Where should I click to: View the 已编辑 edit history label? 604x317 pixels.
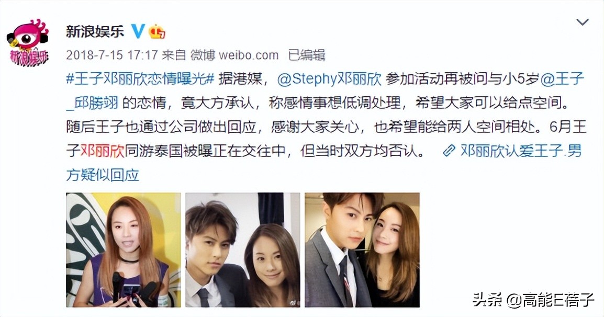tap(307, 55)
